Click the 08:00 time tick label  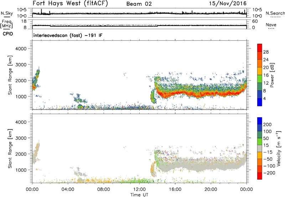pos(104,190)
